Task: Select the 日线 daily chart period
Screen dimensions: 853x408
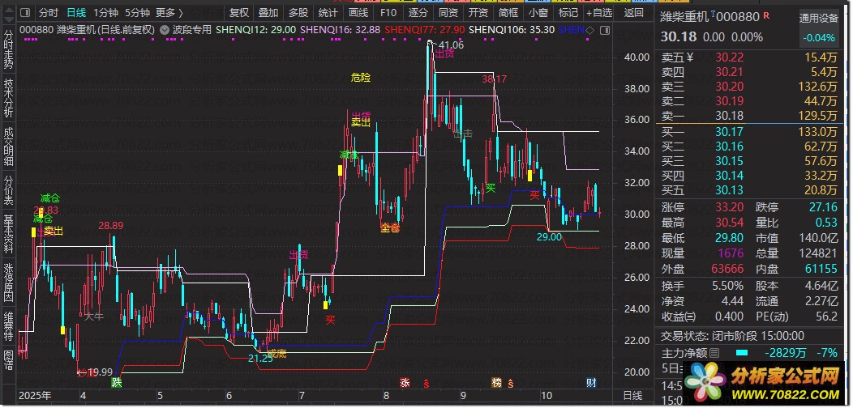Action: 75,12
